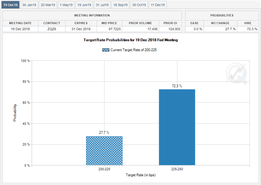Screen dimensions: 261x185
Task: Select the 31 Jul19 tab
Action: (102, 5)
